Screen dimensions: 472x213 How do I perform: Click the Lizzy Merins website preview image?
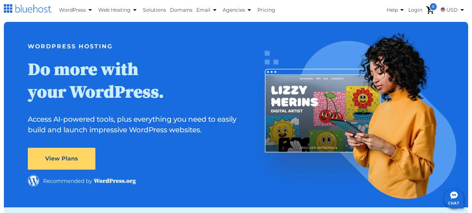point(322,111)
